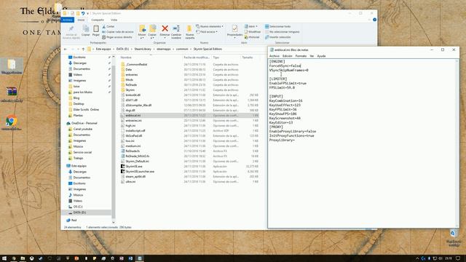The height and width of the screenshot is (262, 466).
Task: Select OS (C:) drive in sidebar
Action: pyautogui.click(x=78, y=207)
